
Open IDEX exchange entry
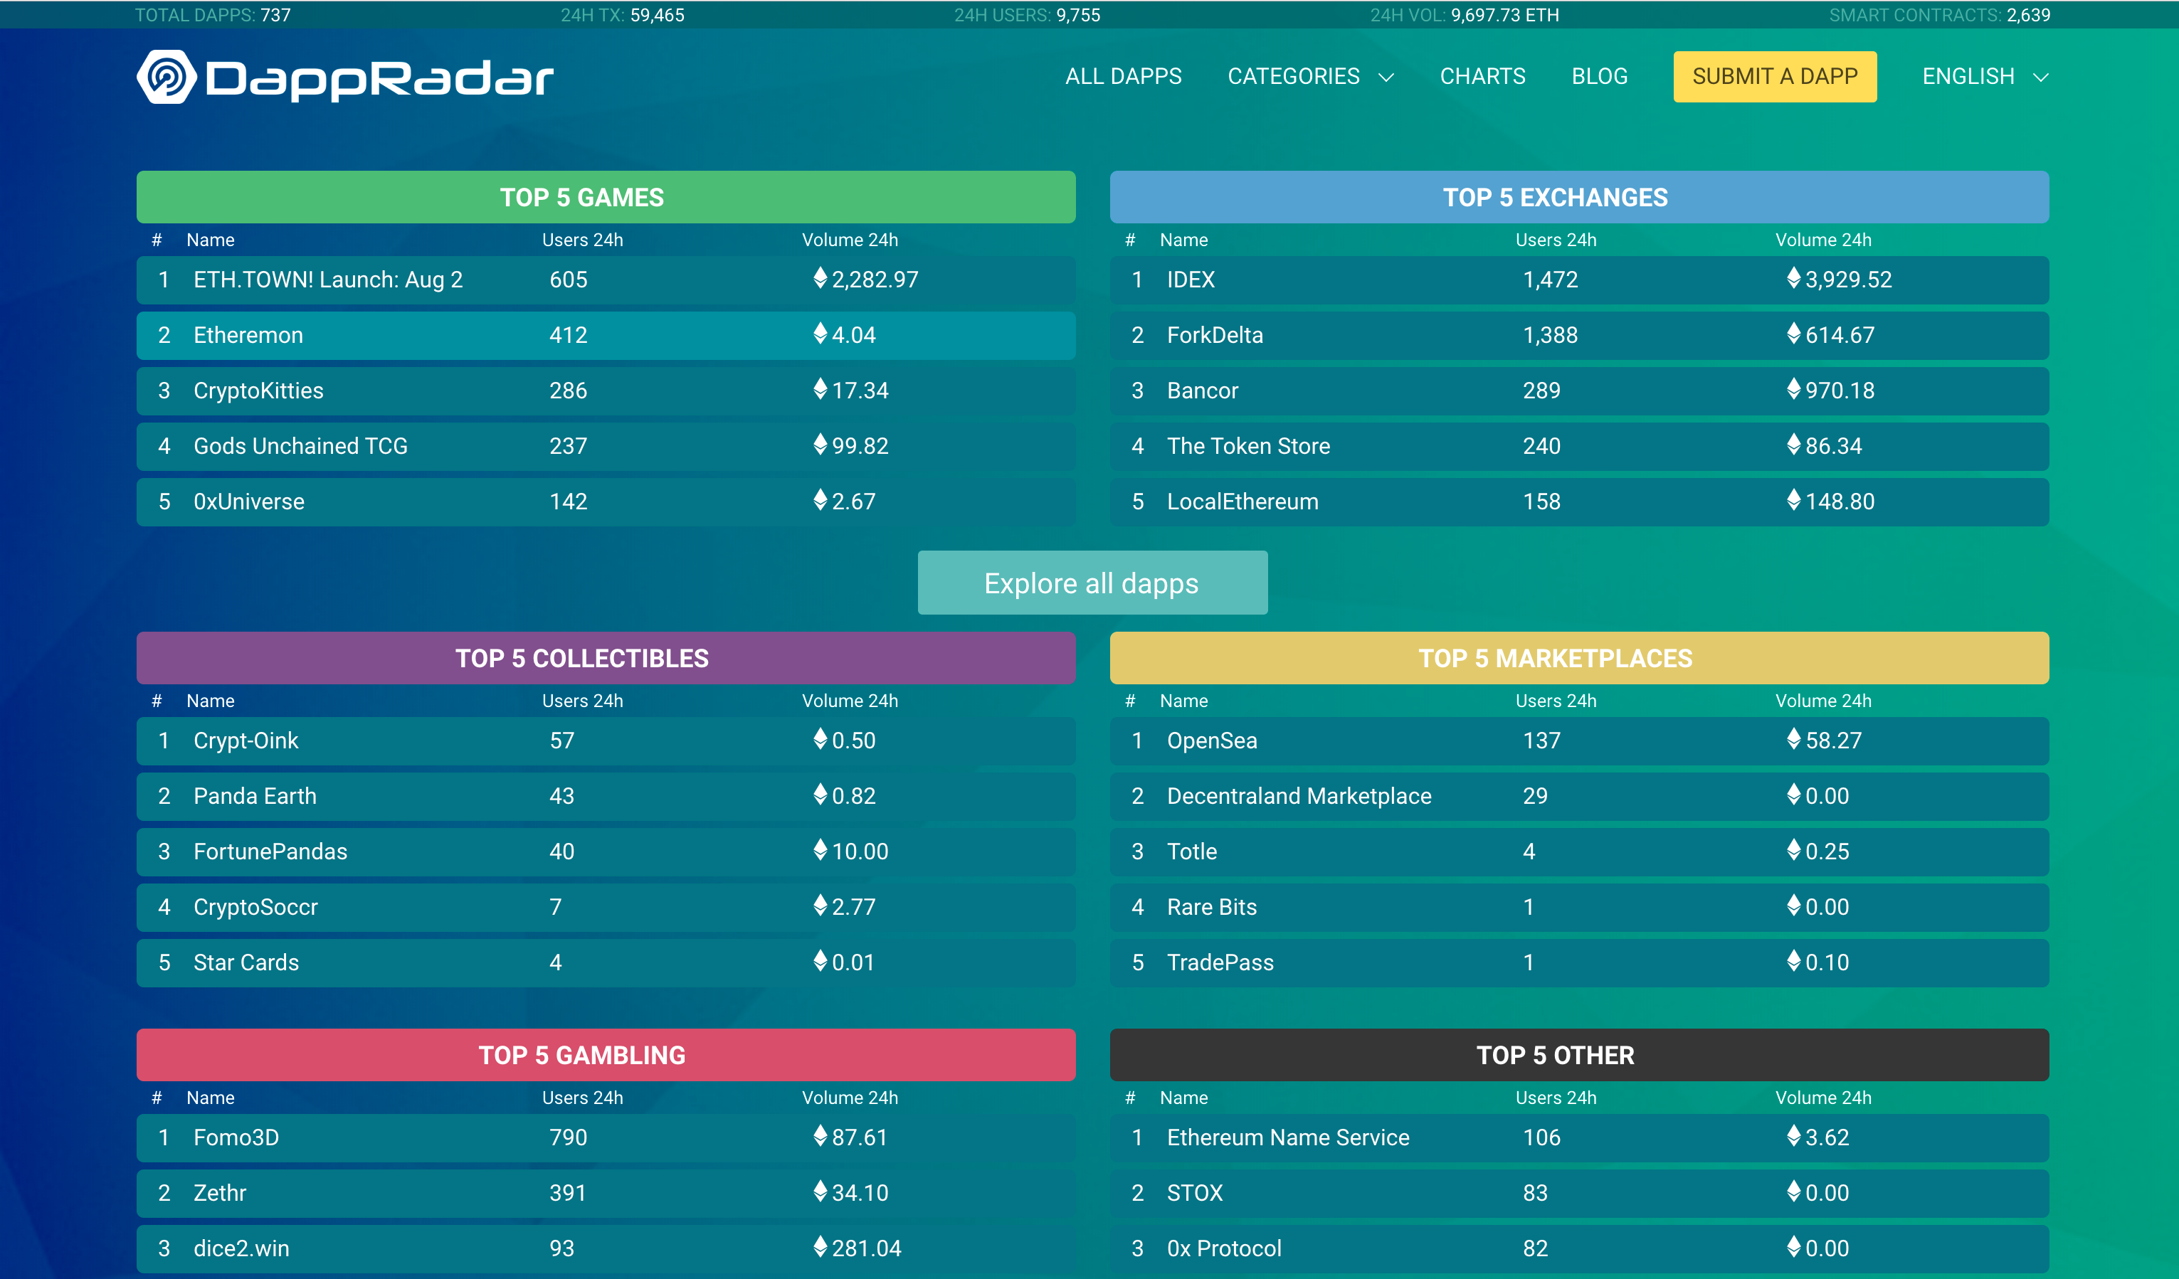(1579, 280)
